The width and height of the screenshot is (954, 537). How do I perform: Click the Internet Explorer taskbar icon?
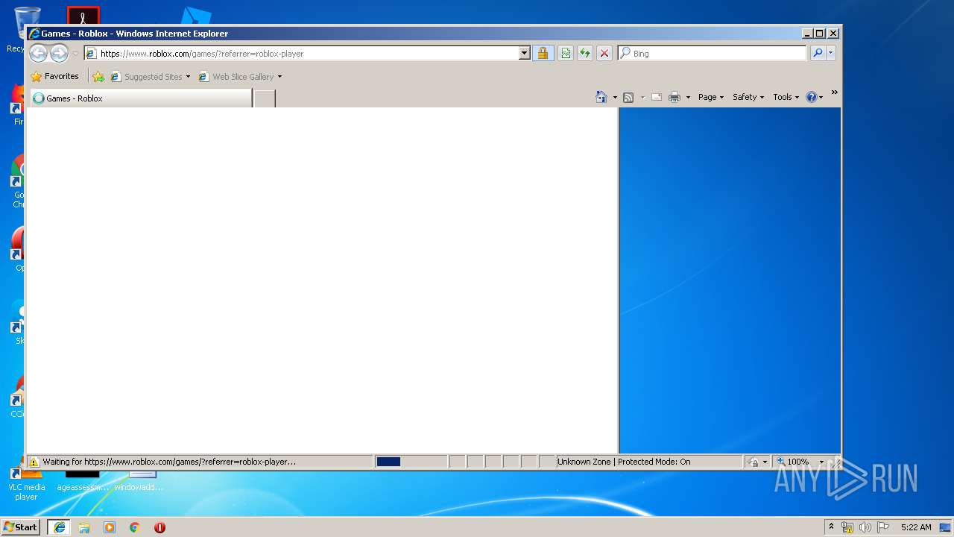[60, 527]
